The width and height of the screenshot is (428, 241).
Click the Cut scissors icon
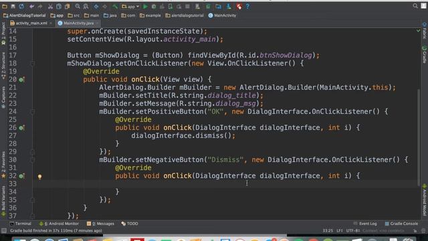50,6
